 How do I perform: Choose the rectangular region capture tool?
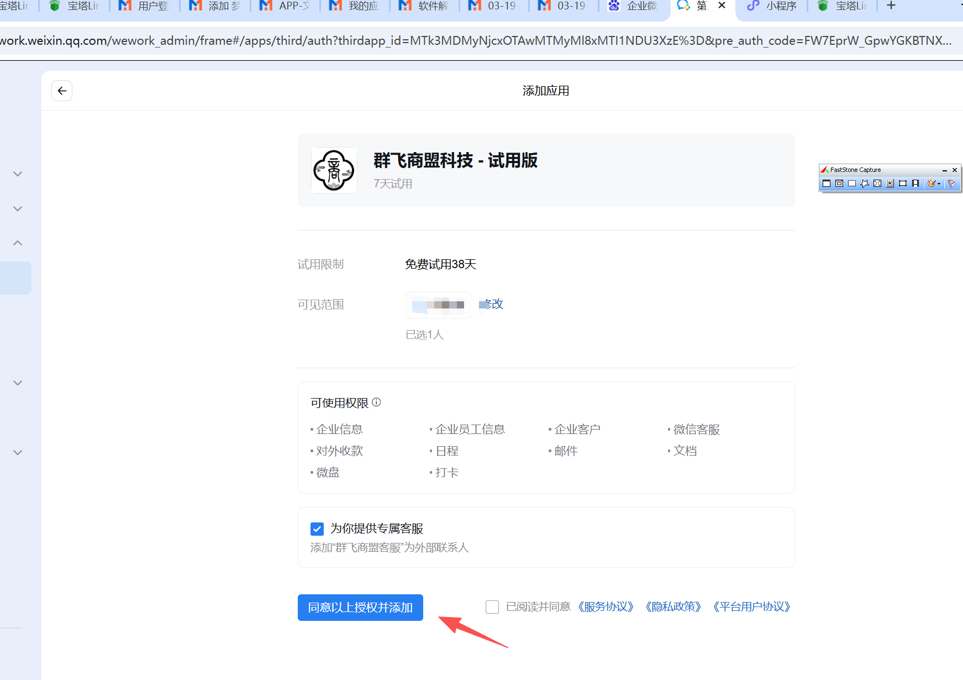[852, 184]
